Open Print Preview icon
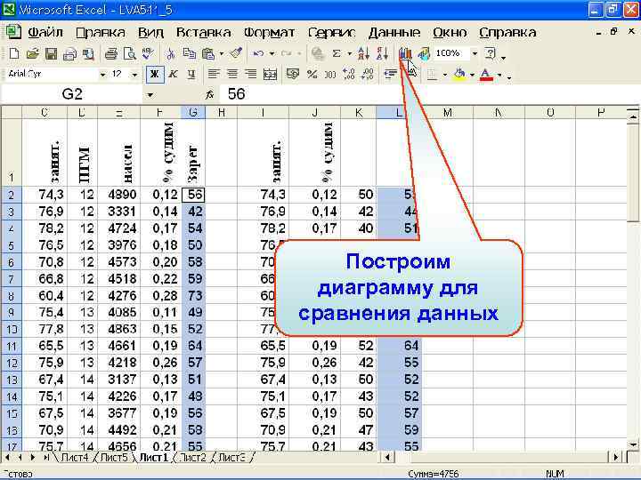This screenshot has width=641, height=480. [x=130, y=53]
